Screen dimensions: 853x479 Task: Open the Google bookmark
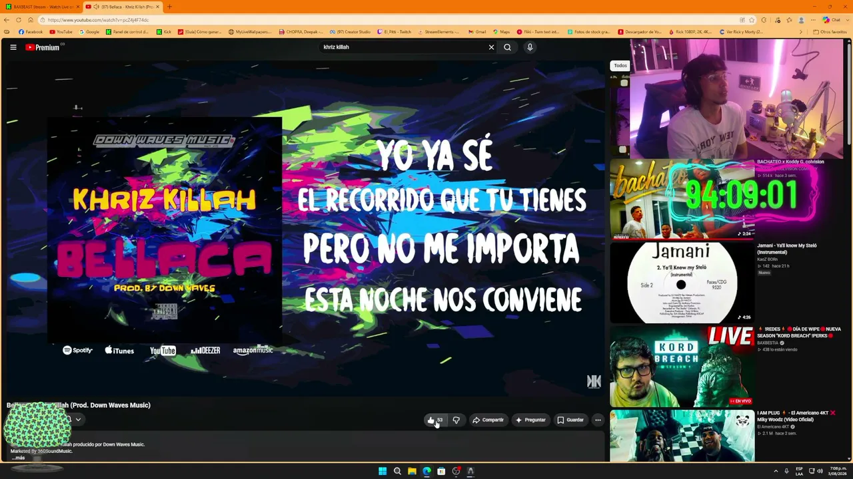click(x=89, y=32)
